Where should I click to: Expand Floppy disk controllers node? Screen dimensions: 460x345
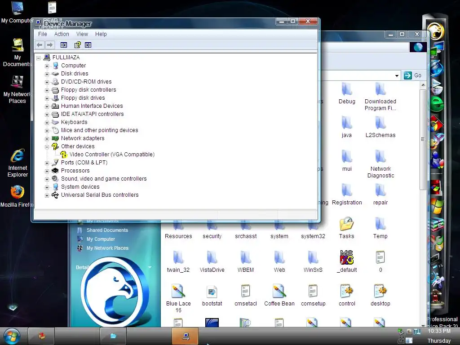click(47, 90)
